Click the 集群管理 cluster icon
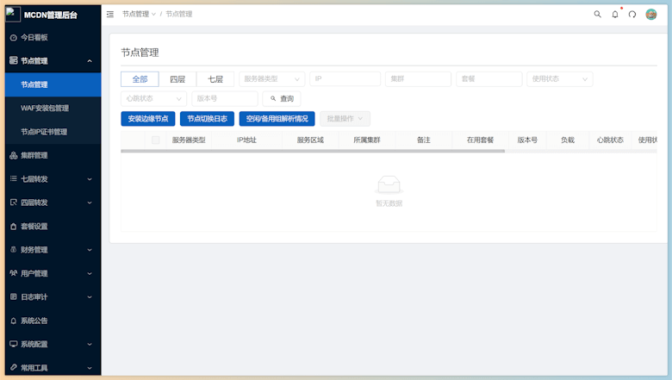The height and width of the screenshot is (380, 672). [x=13, y=155]
